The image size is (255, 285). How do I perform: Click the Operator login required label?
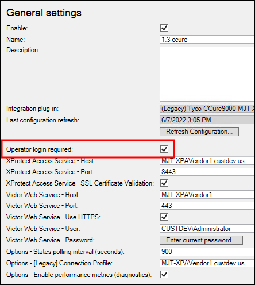pos(40,149)
